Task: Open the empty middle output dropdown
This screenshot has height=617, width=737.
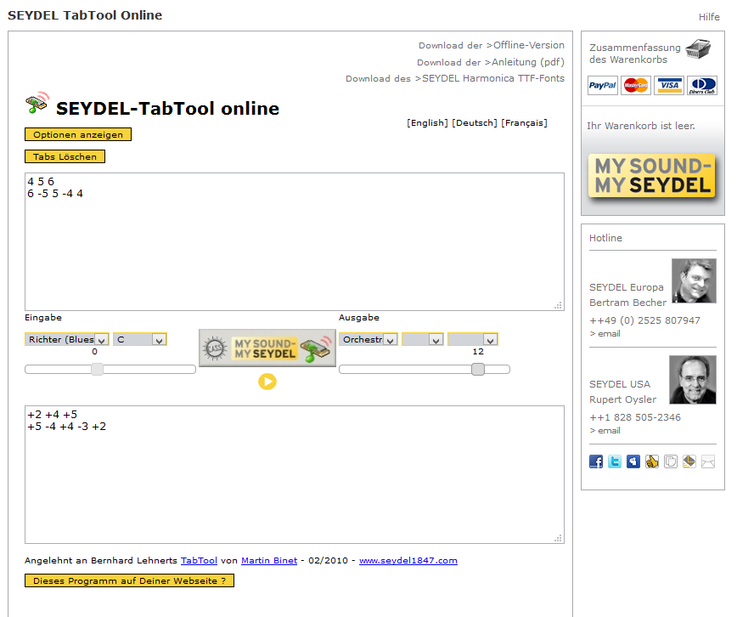Action: [423, 339]
